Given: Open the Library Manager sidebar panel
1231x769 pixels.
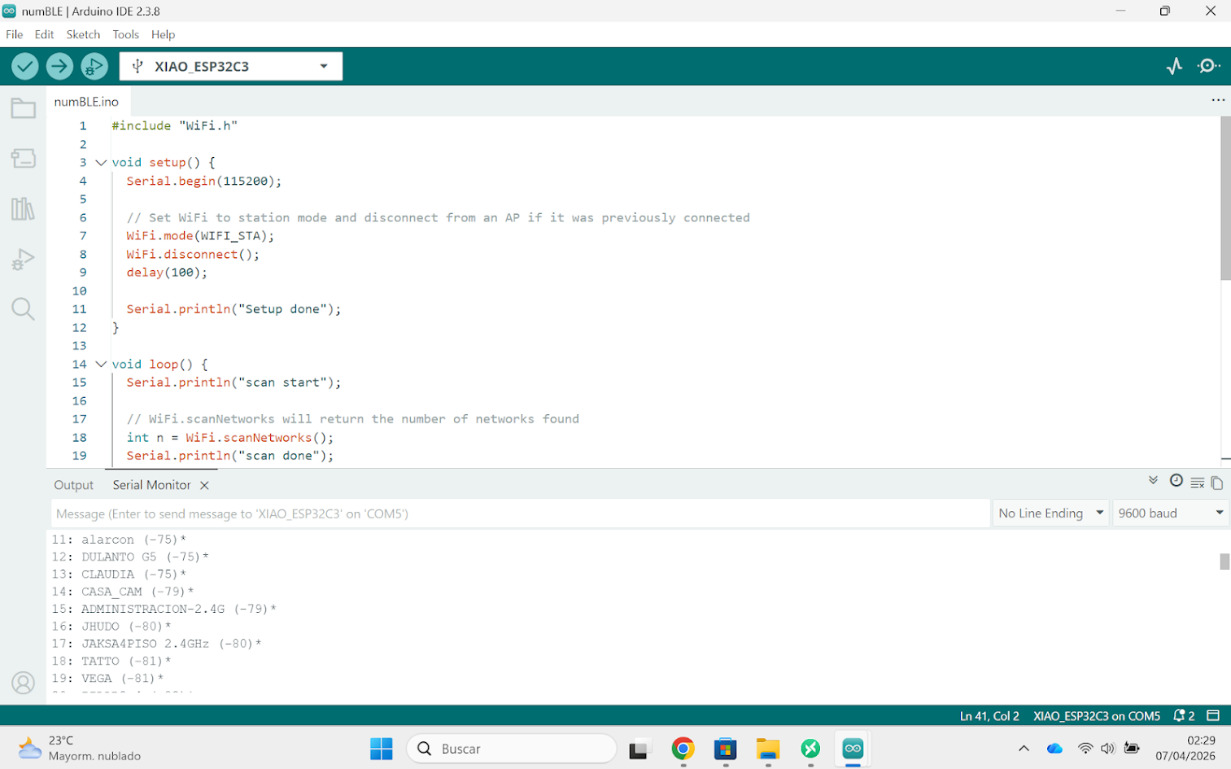Looking at the screenshot, I should click(x=23, y=209).
